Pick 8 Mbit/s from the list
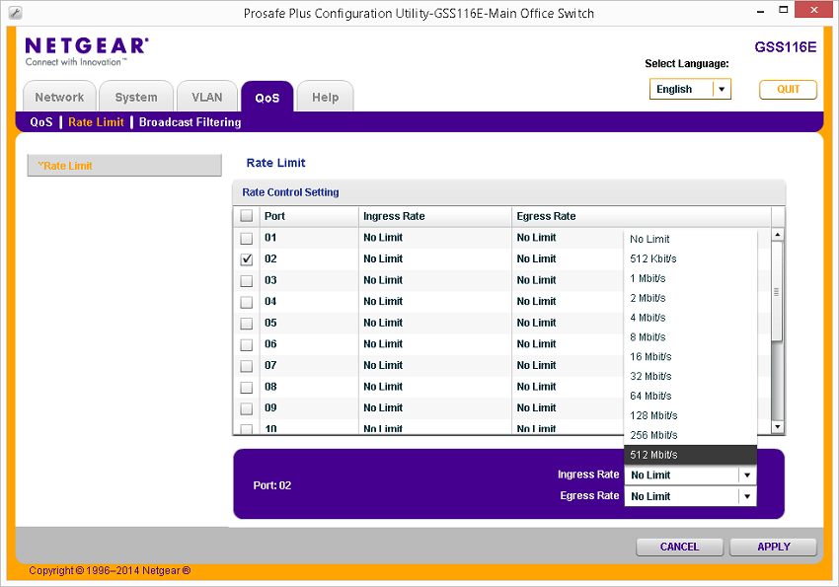Viewport: 839px width, 587px height. click(x=690, y=337)
